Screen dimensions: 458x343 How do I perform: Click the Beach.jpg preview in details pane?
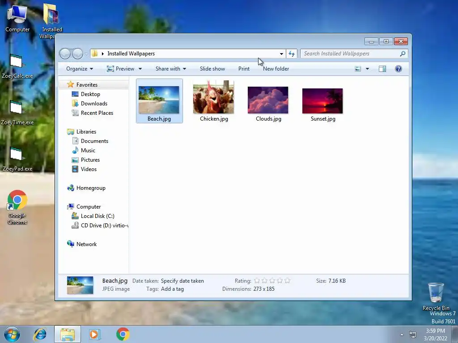[x=80, y=285]
